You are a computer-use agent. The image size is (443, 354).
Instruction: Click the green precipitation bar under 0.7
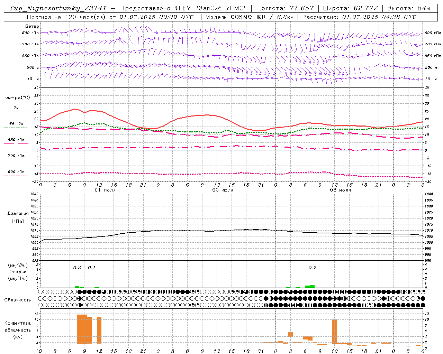[310, 286]
